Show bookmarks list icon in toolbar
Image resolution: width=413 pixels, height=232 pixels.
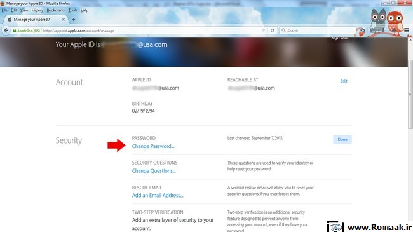(x=372, y=31)
